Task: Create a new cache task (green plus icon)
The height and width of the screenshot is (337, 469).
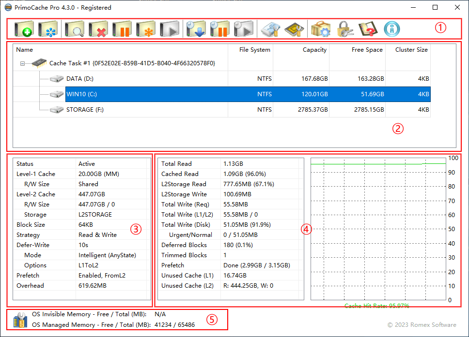Action: pyautogui.click(x=24, y=29)
